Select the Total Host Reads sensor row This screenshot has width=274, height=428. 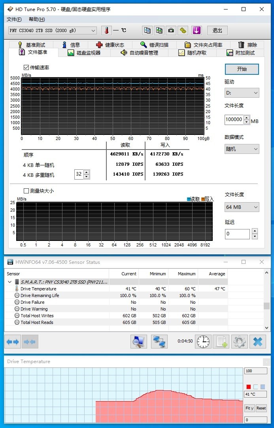click(x=116, y=322)
